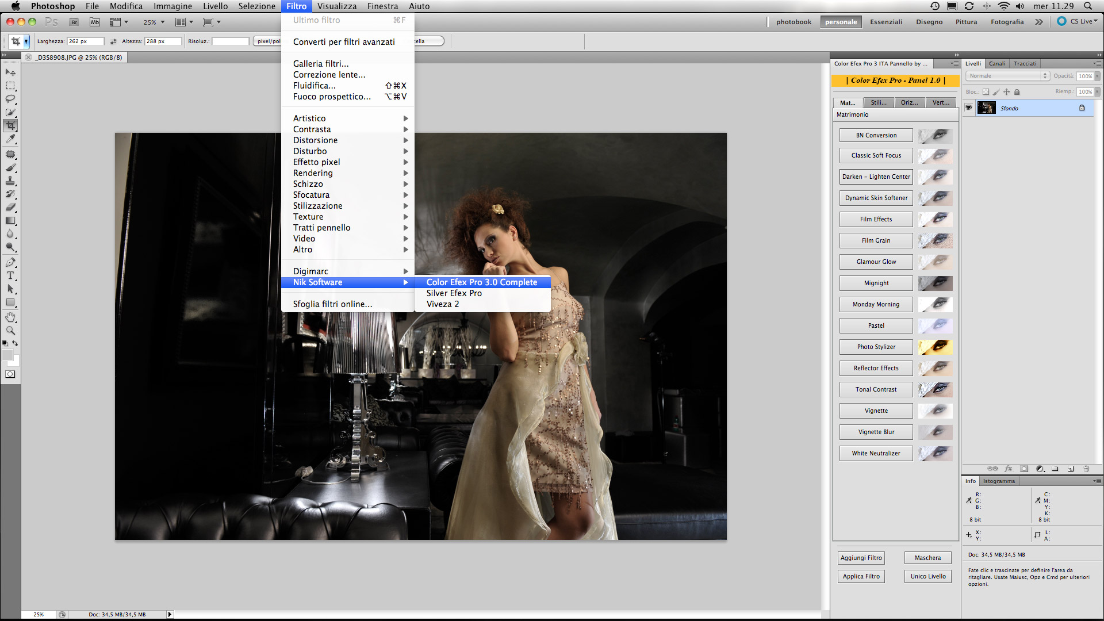Image resolution: width=1104 pixels, height=621 pixels.
Task: Open the Stili tab in Color Efex panel
Action: coord(879,102)
